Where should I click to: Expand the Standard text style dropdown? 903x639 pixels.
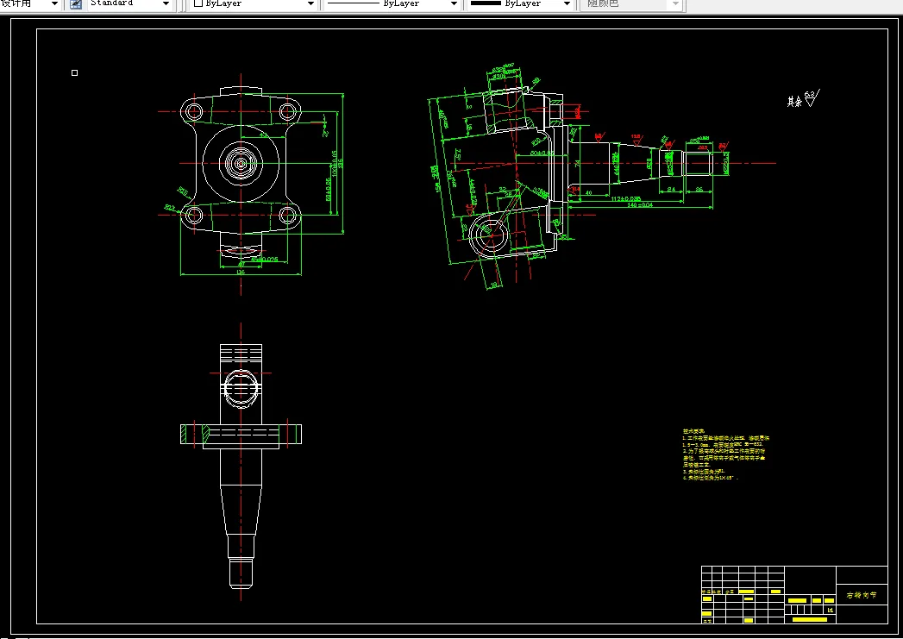[166, 4]
